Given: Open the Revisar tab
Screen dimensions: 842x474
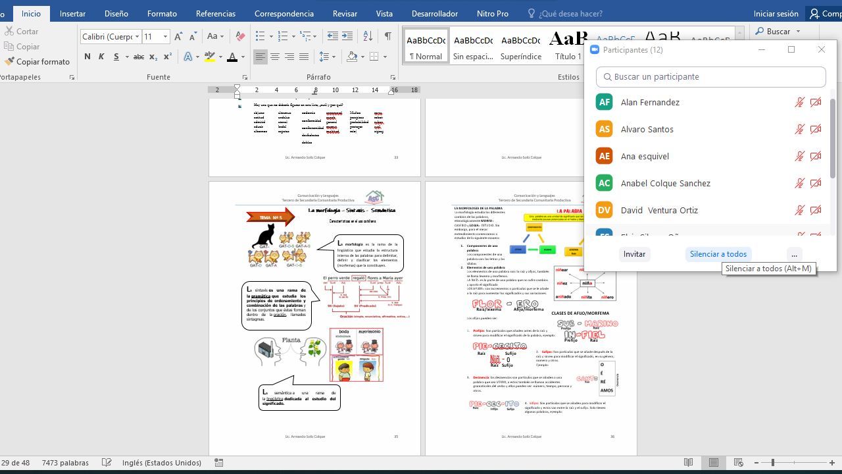Looking at the screenshot, I should pyautogui.click(x=345, y=13).
